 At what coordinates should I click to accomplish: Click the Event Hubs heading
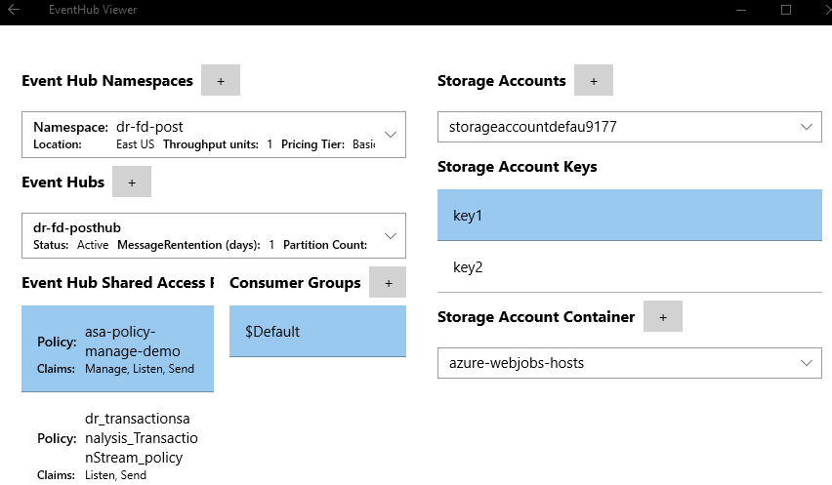63,182
